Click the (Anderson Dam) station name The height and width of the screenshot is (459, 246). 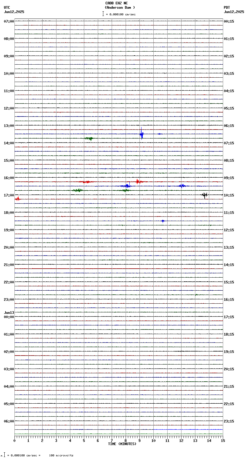point(120,8)
